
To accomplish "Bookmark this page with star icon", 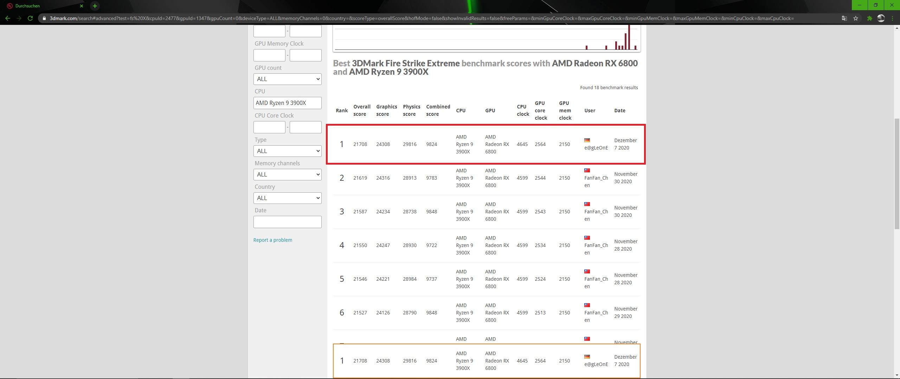I will 856,18.
